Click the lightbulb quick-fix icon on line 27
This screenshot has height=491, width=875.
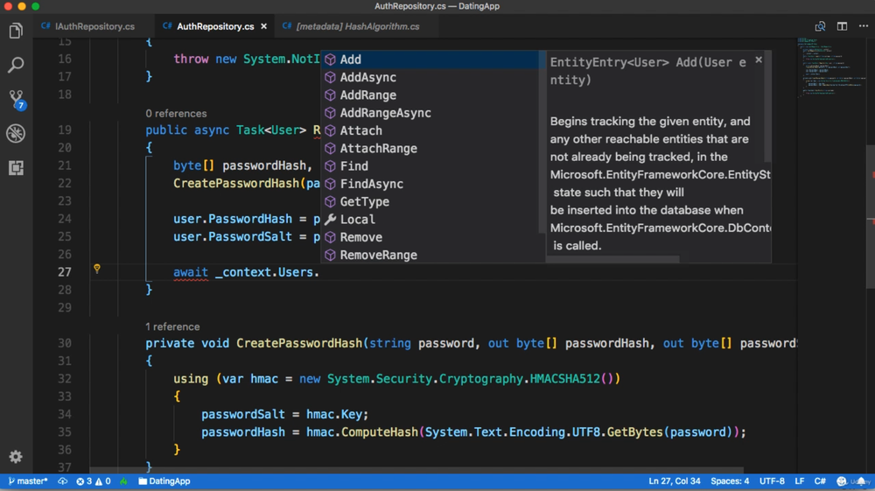click(x=97, y=269)
